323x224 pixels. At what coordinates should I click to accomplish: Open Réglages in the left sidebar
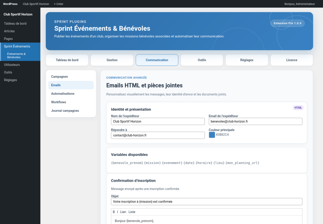(x=20, y=80)
